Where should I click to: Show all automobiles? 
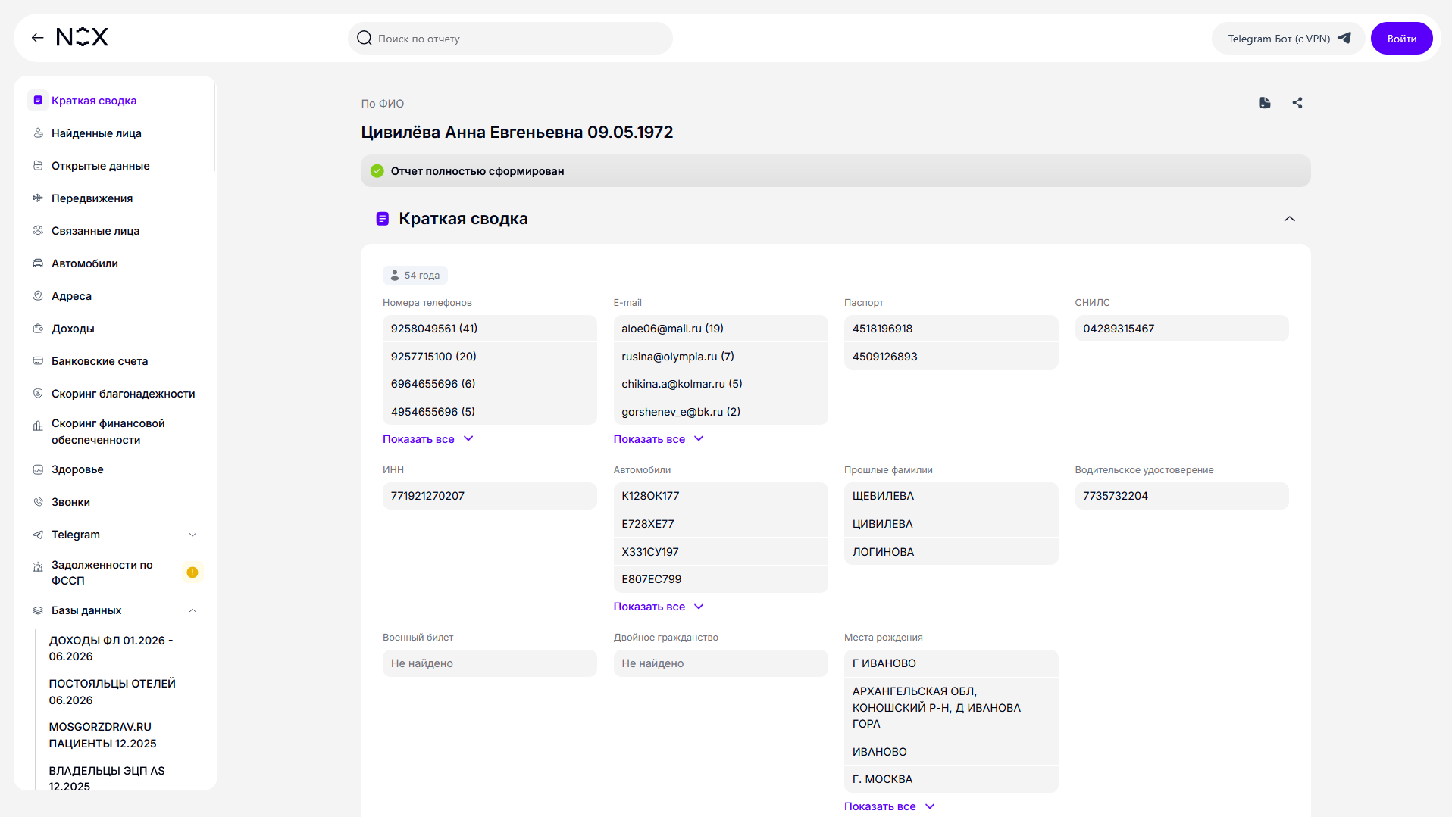coord(659,607)
